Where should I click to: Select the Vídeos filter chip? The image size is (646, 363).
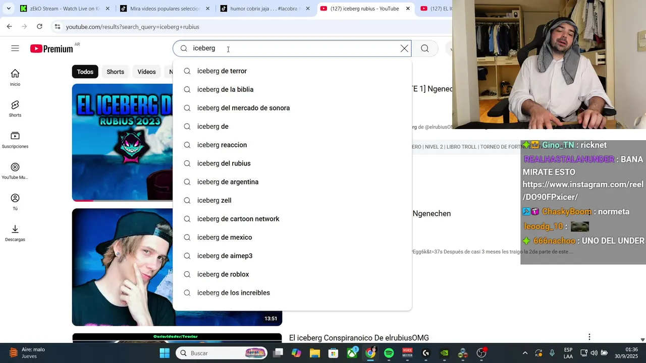(x=146, y=72)
